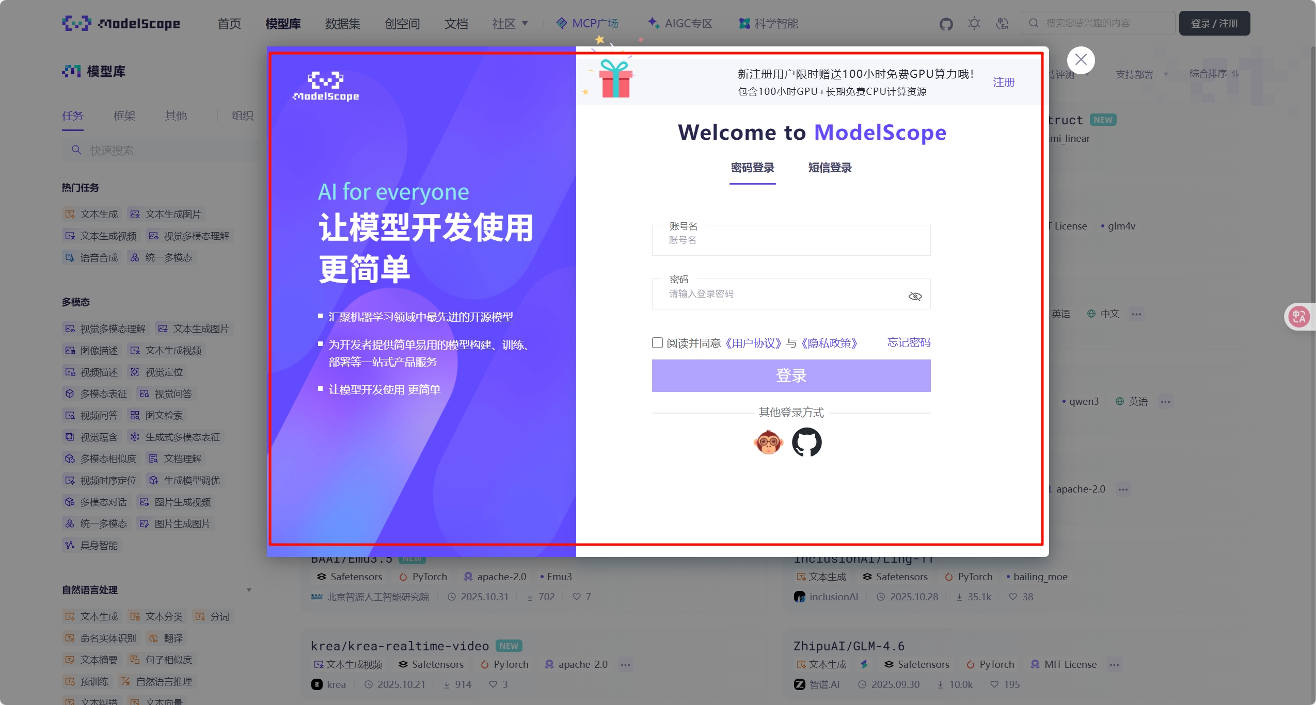The width and height of the screenshot is (1316, 705).
Task: Switch language with the 中/EN icon
Action: click(1001, 23)
